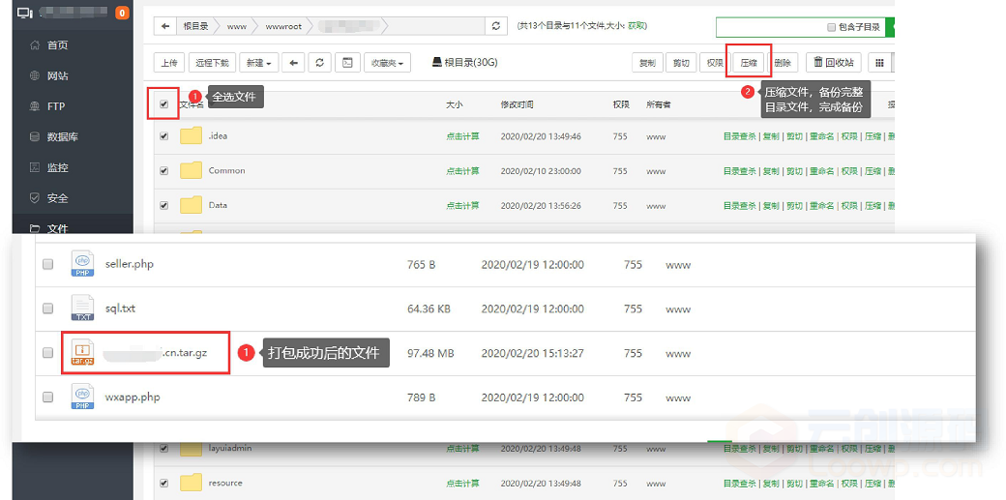Click 重命名 in the Data row

tap(822, 205)
